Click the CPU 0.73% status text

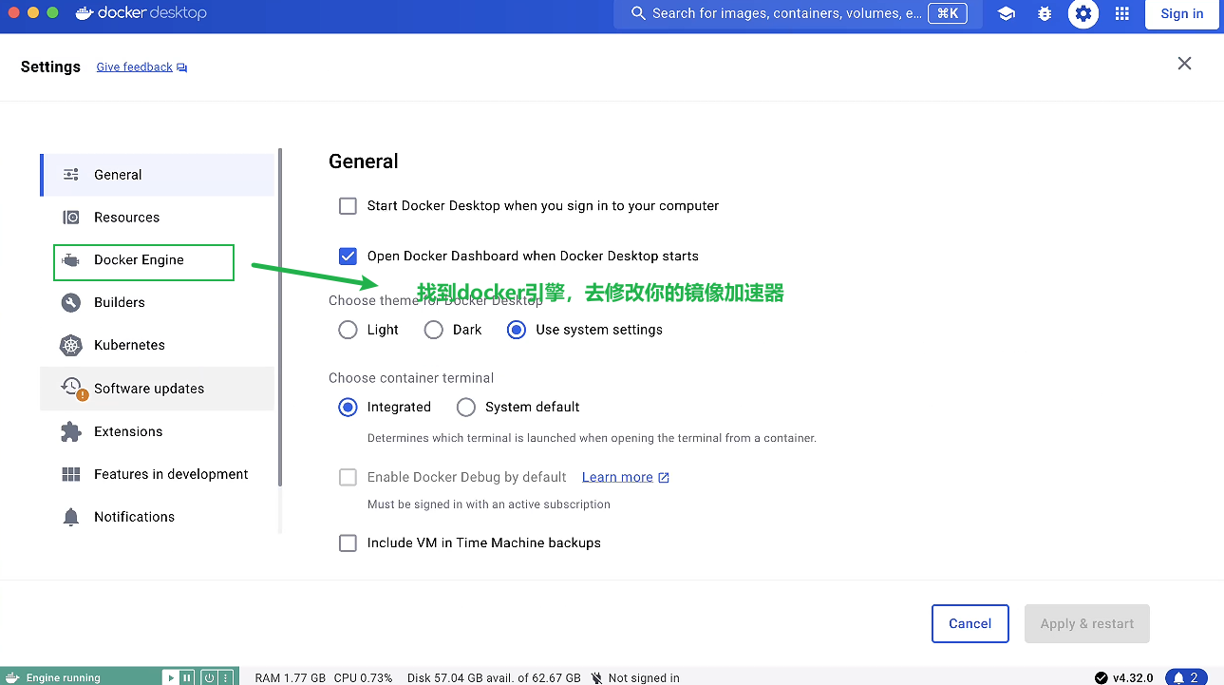(364, 678)
